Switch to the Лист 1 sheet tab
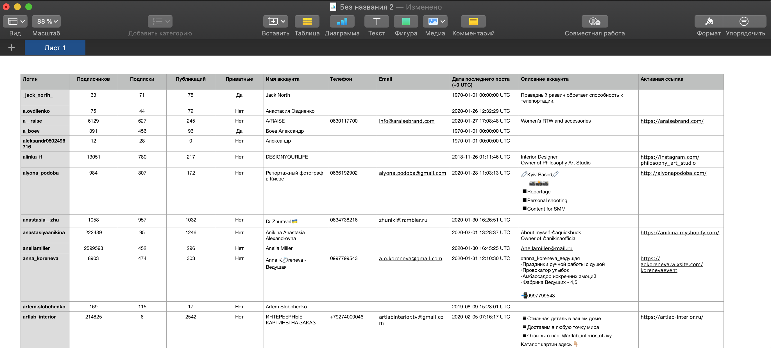The height and width of the screenshot is (348, 771). tap(55, 48)
